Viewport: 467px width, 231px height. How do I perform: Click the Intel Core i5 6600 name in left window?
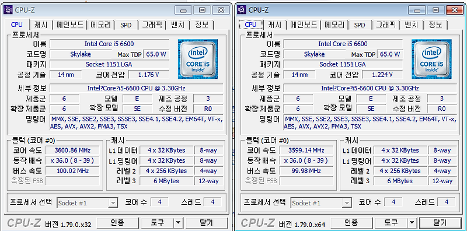[109, 44]
